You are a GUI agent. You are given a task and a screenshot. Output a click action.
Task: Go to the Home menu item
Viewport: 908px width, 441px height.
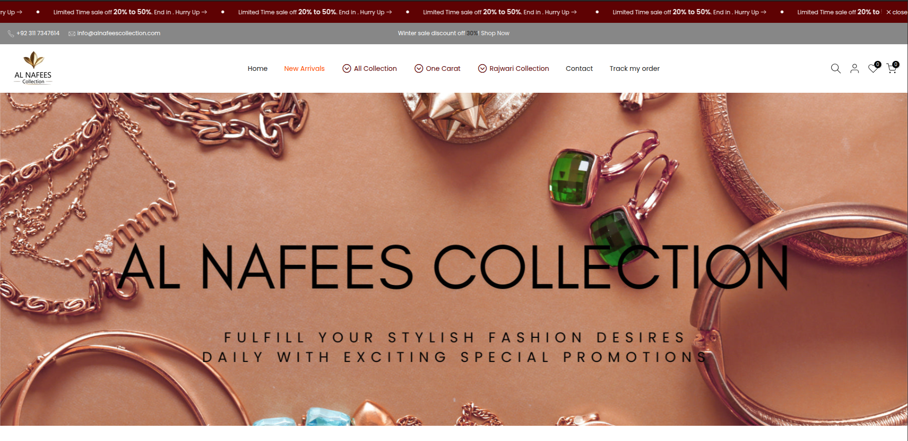pyautogui.click(x=257, y=69)
